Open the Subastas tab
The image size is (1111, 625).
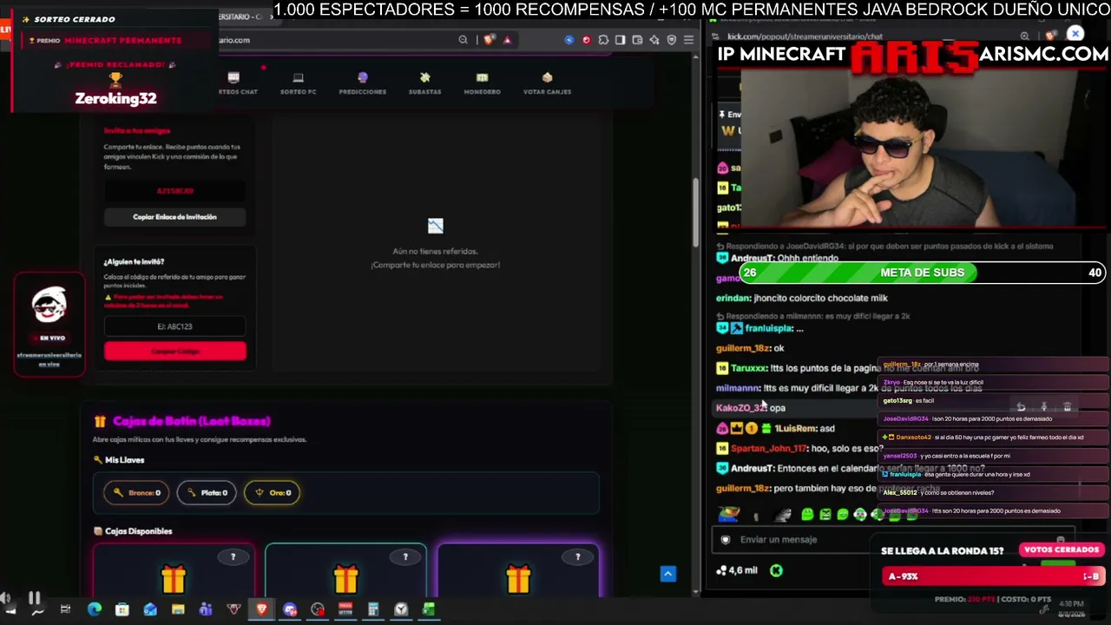click(424, 83)
